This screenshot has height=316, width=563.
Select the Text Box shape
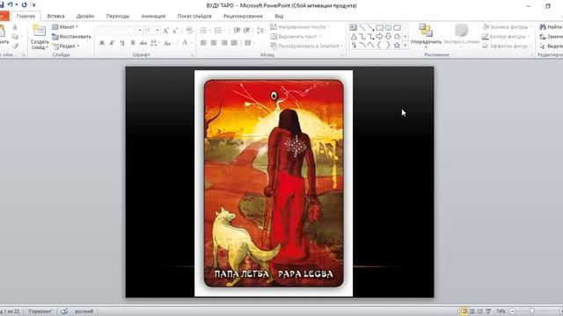[x=354, y=27]
